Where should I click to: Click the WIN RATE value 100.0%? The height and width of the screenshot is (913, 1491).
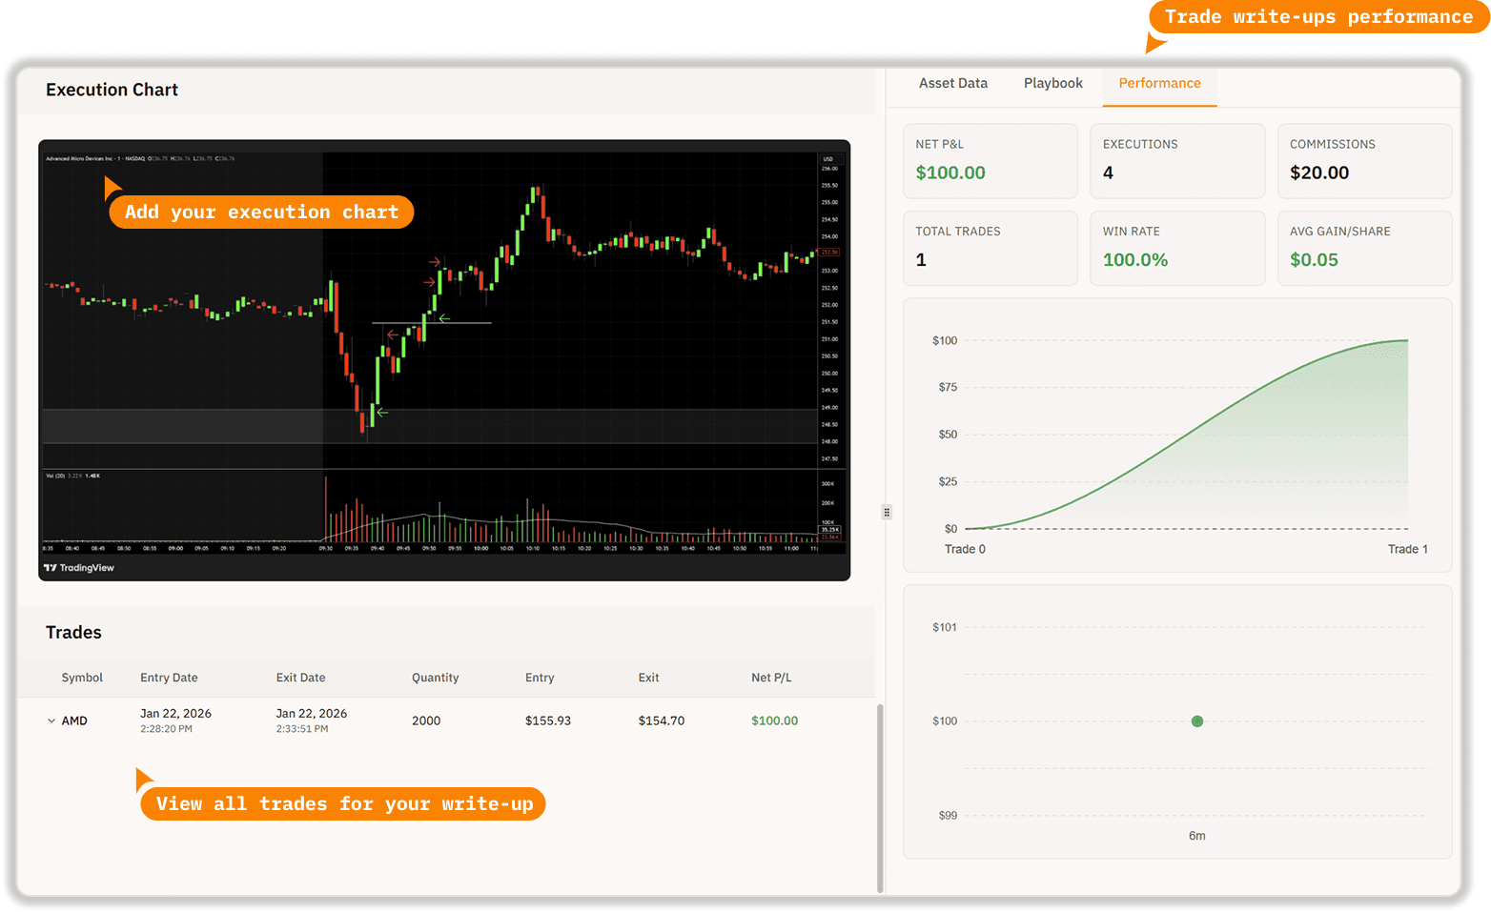click(x=1134, y=259)
